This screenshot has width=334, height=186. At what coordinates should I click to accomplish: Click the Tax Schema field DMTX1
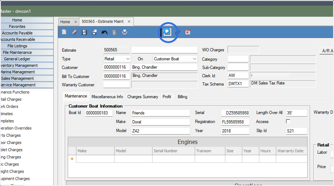click(x=238, y=84)
